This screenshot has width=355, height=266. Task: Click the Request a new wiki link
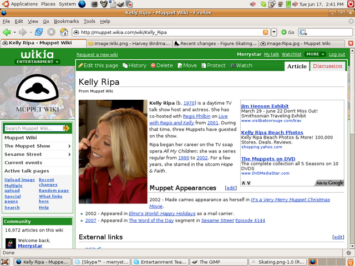click(x=97, y=54)
